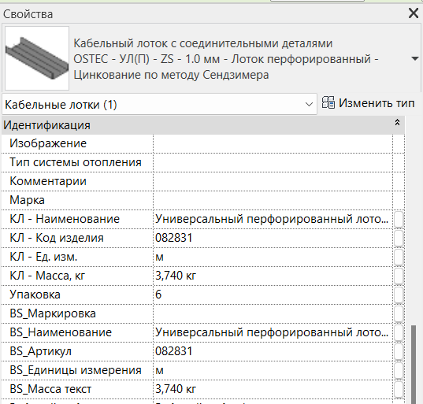Screen dimensions: 423x404
Task: Click BS_Масса текст value 3,740 кг
Action: click(176, 389)
